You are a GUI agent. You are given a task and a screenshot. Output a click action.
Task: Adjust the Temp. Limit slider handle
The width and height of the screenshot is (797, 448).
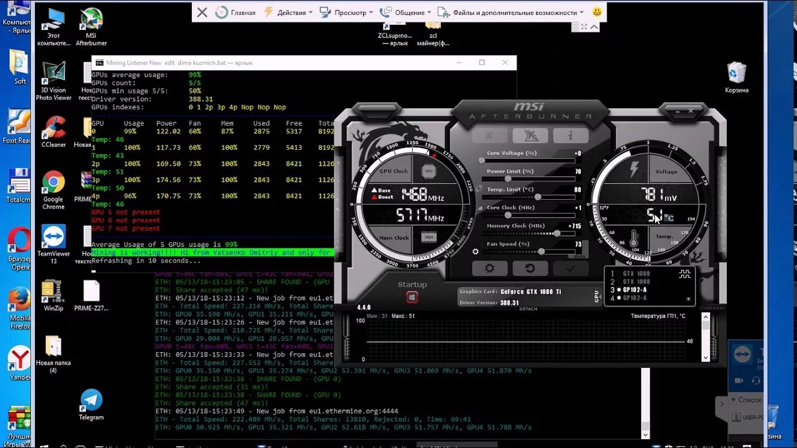(x=537, y=197)
